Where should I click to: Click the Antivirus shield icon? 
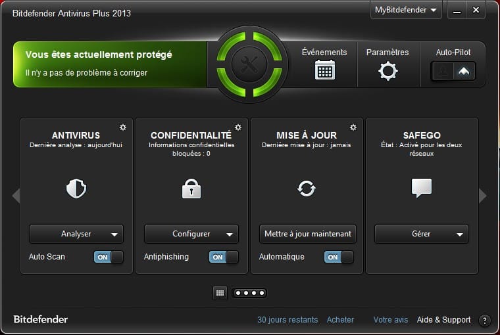pyautogui.click(x=76, y=189)
